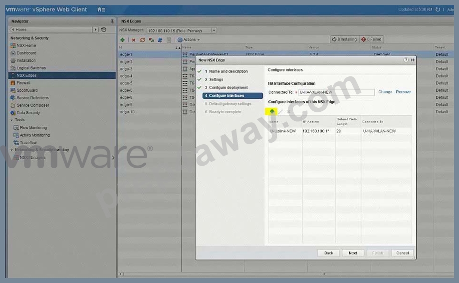The height and width of the screenshot is (283, 459).
Task: Collapse Networking & Security Inventory section
Action: point(11,150)
